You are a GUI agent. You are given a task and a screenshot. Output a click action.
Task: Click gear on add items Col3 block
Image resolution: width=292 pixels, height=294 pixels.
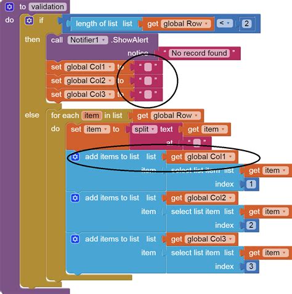point(75,239)
